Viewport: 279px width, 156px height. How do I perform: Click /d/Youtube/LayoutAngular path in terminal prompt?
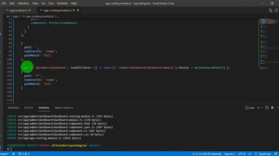point(69,146)
